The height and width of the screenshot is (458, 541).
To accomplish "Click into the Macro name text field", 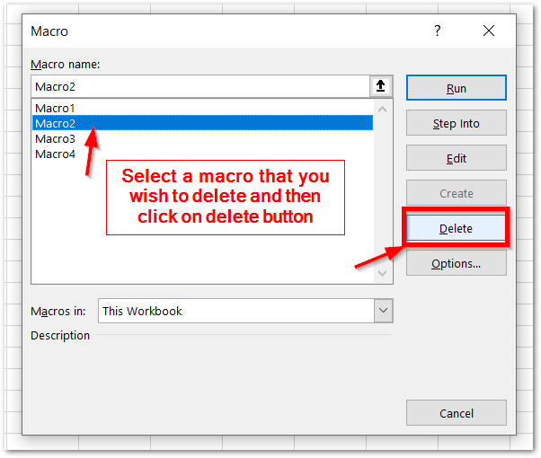I will tap(200, 86).
